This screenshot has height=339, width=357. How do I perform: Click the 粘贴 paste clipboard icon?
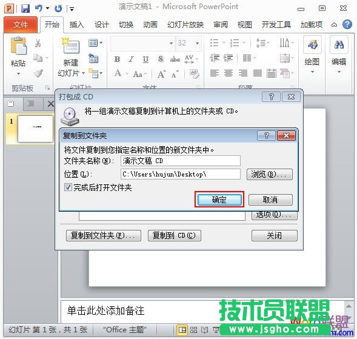coord(18,46)
